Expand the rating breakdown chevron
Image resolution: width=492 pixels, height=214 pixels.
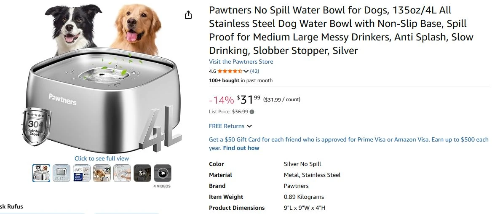click(x=246, y=71)
